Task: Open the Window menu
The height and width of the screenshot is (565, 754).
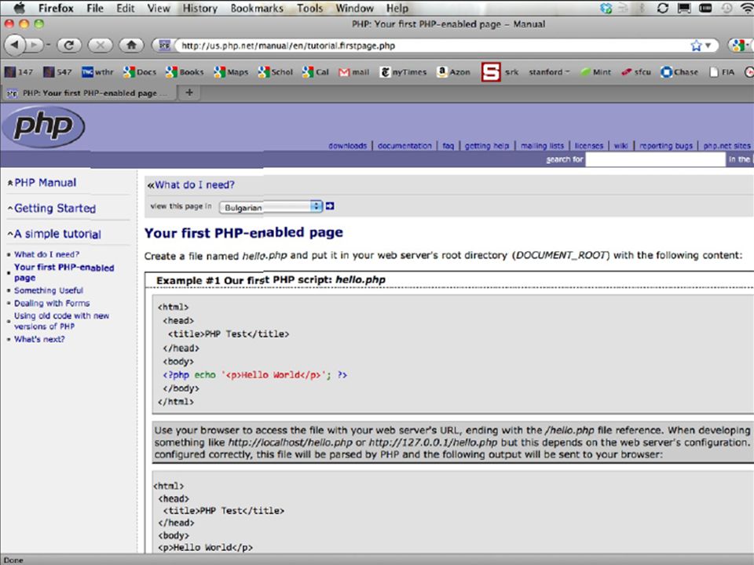Action: [x=354, y=8]
